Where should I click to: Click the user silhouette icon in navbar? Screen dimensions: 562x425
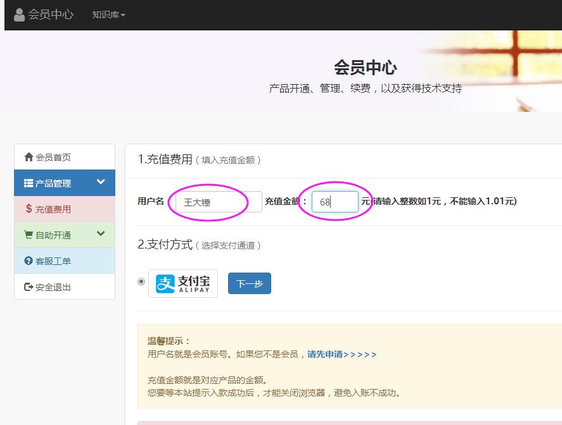20,15
